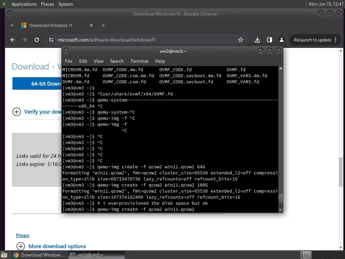Screen dimensions: 345x259
Task: Click Relaunch to update button
Action: pyautogui.click(x=313, y=40)
